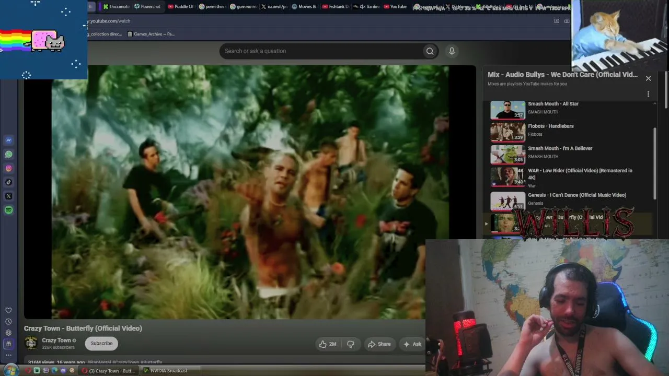This screenshot has height=376, width=669.
Task: Open the sidebar settings gear icon
Action: [x=8, y=333]
